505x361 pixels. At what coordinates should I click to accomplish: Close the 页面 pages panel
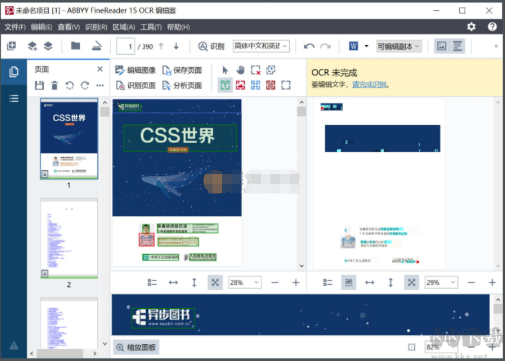[100, 69]
